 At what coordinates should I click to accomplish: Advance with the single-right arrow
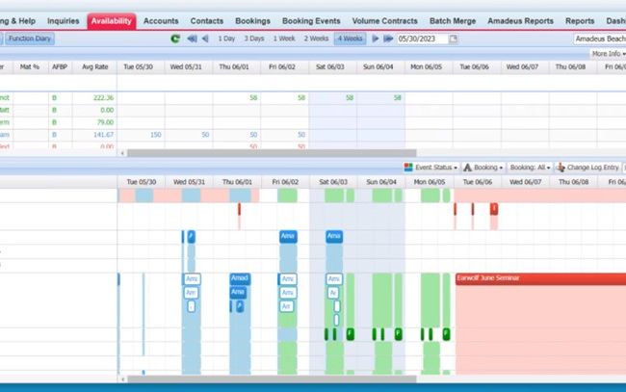376,39
